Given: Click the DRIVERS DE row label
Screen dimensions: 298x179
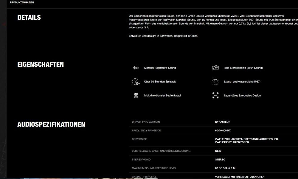Looking at the screenshot, I should point(139,139).
